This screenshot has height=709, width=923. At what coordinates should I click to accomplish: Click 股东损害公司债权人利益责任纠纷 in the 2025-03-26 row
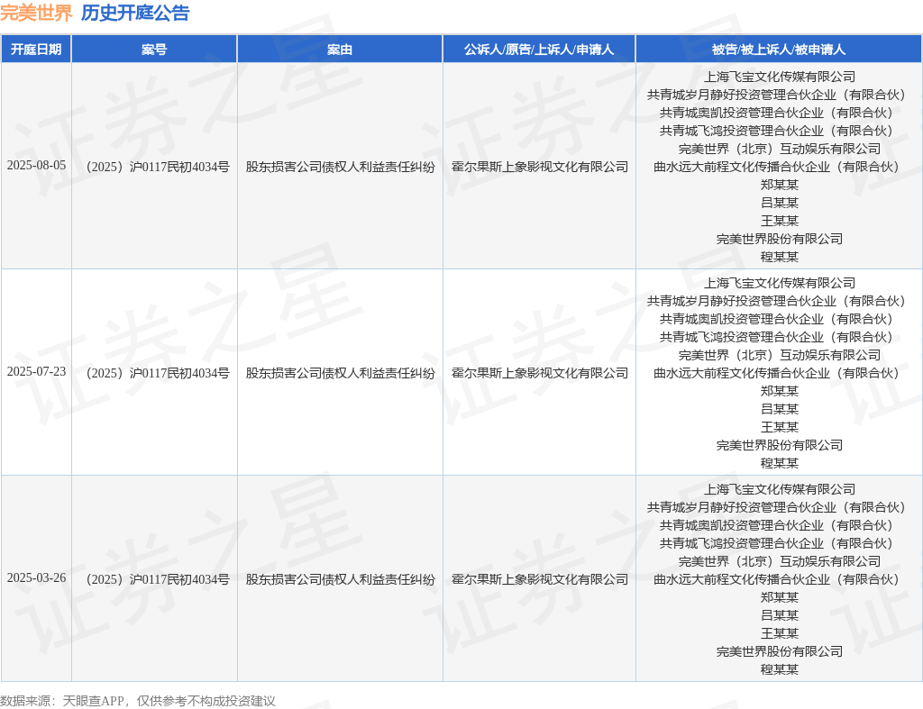(340, 579)
